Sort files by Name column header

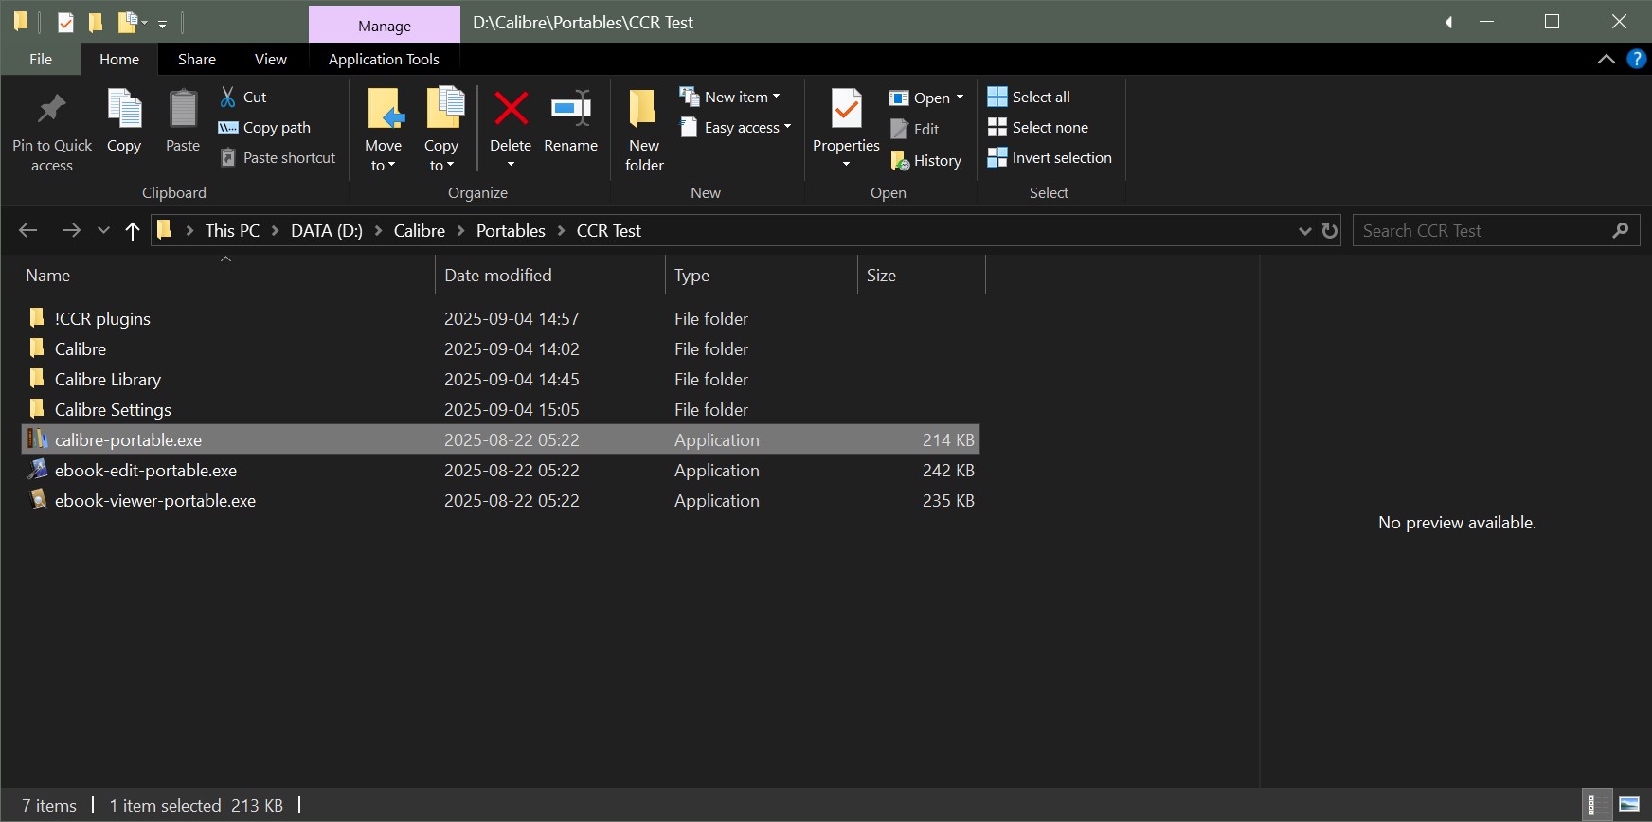pos(225,275)
